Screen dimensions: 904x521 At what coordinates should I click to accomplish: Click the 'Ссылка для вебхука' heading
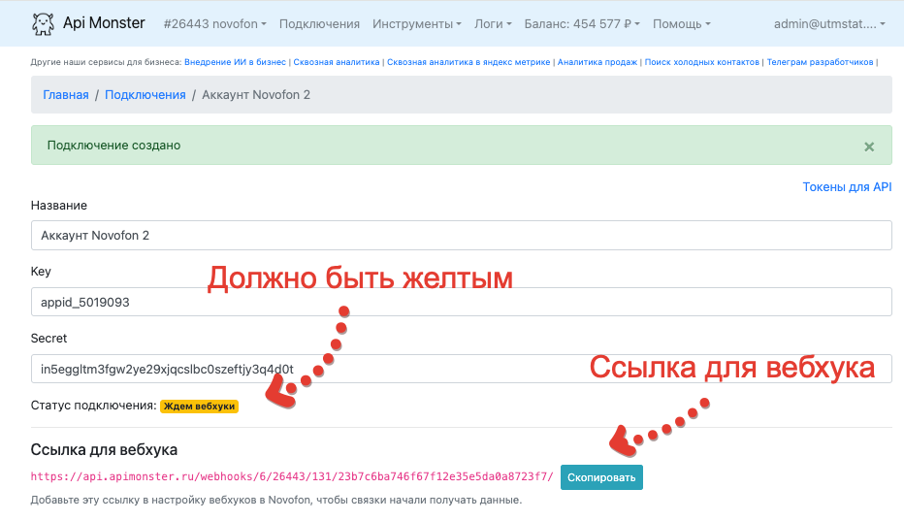[x=104, y=449]
